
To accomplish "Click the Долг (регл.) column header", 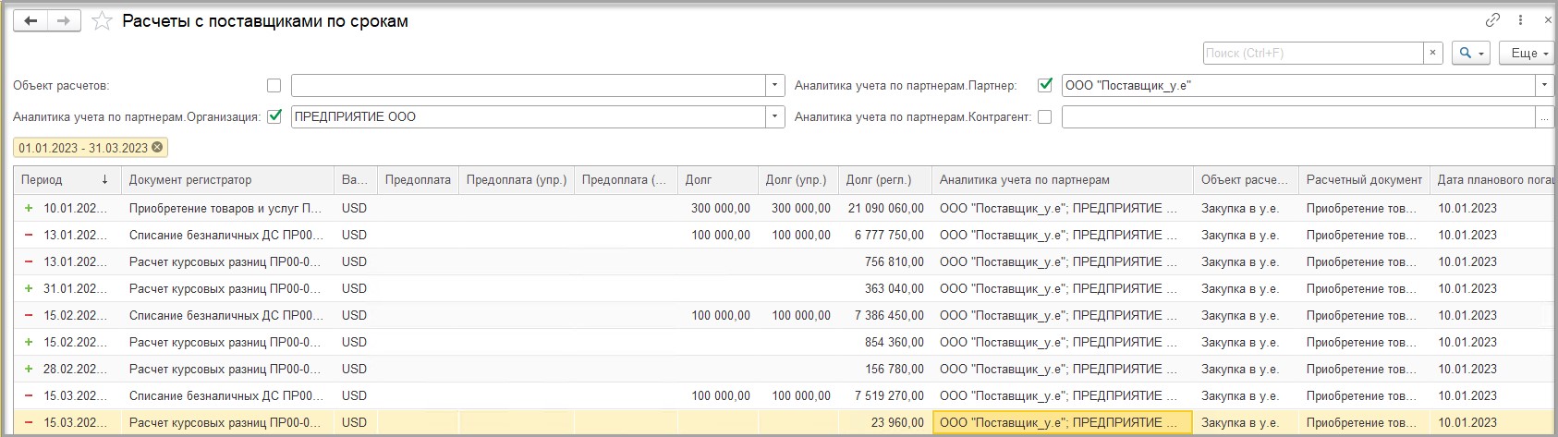I will [x=878, y=180].
